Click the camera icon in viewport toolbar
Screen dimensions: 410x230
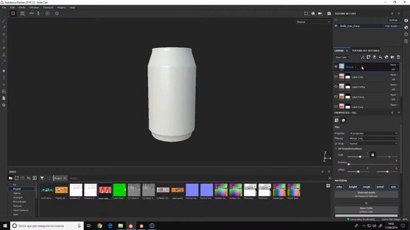[x=329, y=13]
